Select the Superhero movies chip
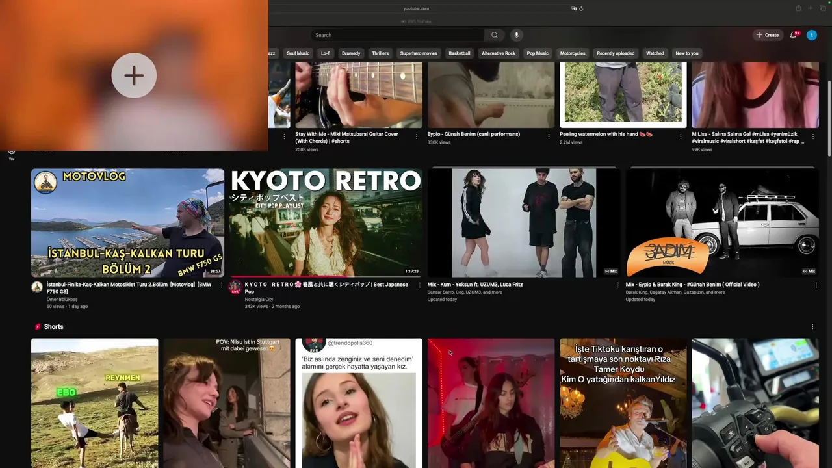Viewport: 832px width, 468px height. [x=419, y=53]
